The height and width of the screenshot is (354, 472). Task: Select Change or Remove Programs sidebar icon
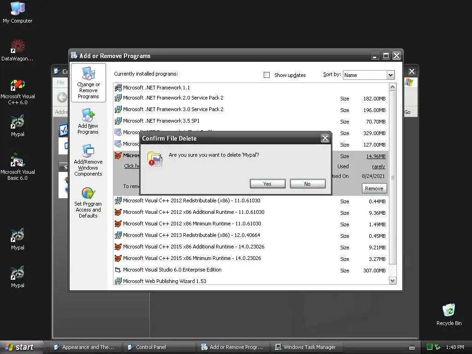tap(88, 83)
